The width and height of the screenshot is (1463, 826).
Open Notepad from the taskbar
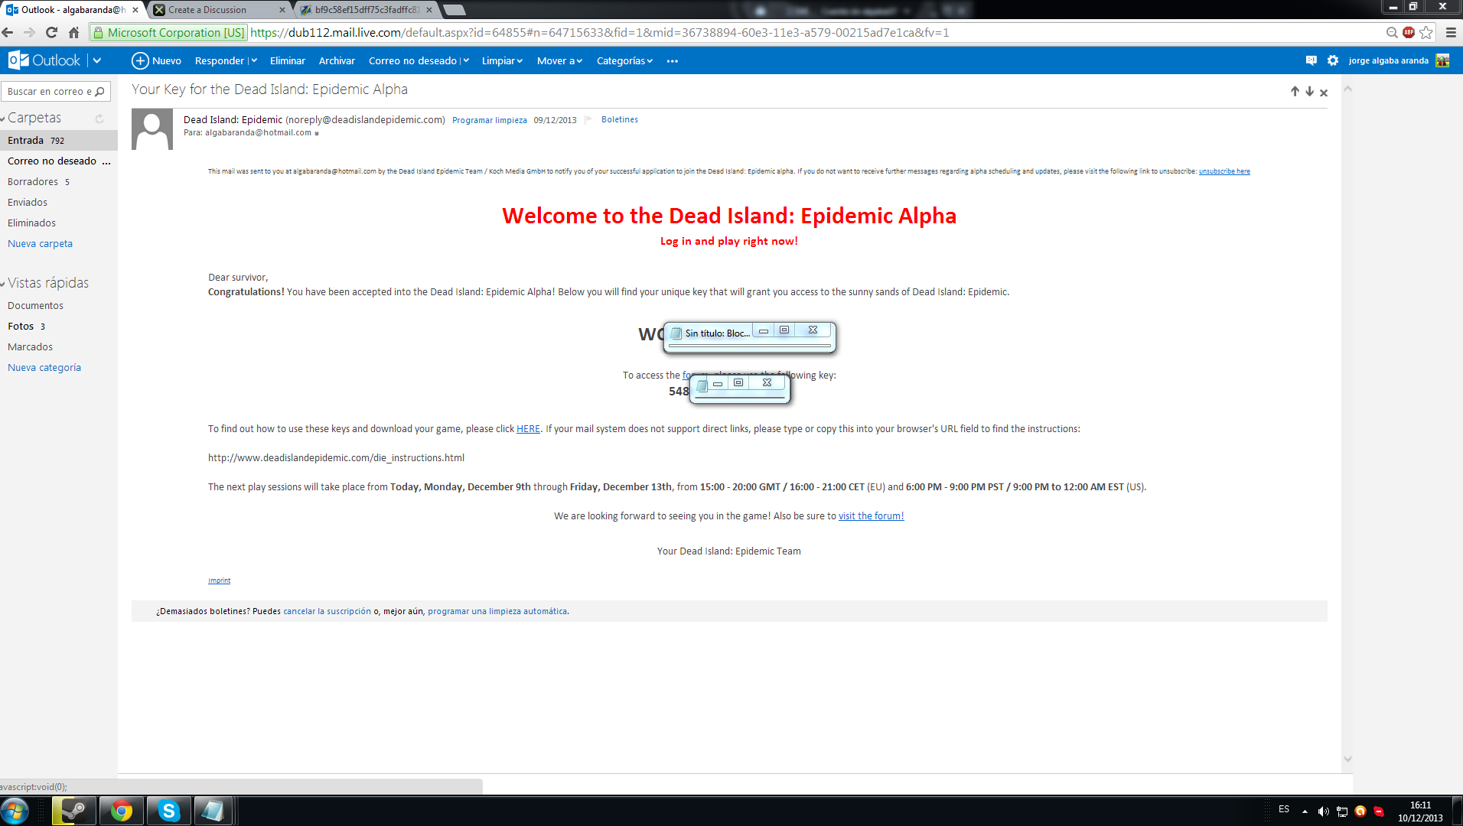click(x=213, y=811)
